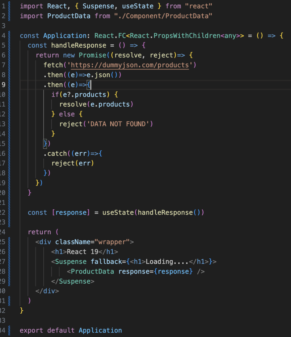Click the closing </Suspense> tag
This screenshot has height=337, width=291.
(73, 282)
